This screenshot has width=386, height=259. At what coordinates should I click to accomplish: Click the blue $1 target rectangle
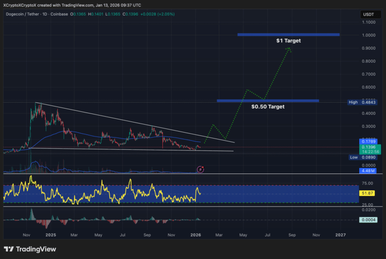pyautogui.click(x=288, y=35)
